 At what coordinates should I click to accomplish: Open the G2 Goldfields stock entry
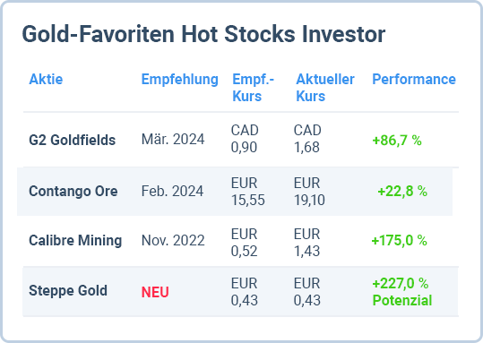pyautogui.click(x=73, y=140)
